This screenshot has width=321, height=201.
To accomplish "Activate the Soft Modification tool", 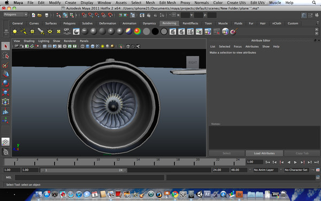I will click(5, 111).
